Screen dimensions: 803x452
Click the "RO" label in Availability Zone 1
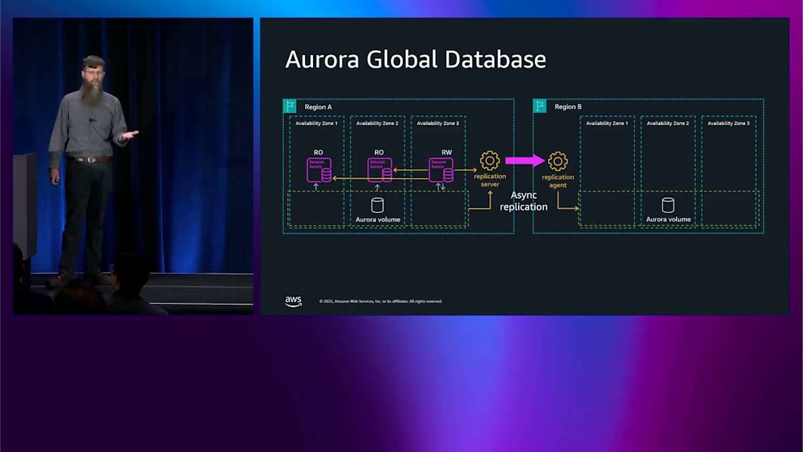click(319, 153)
